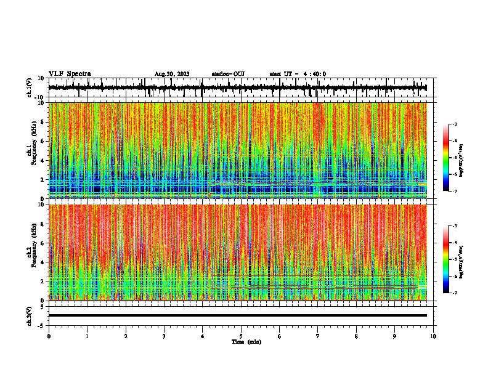Click the ch.2 spectrogram color bar
This screenshot has width=488, height=377.
446,259
